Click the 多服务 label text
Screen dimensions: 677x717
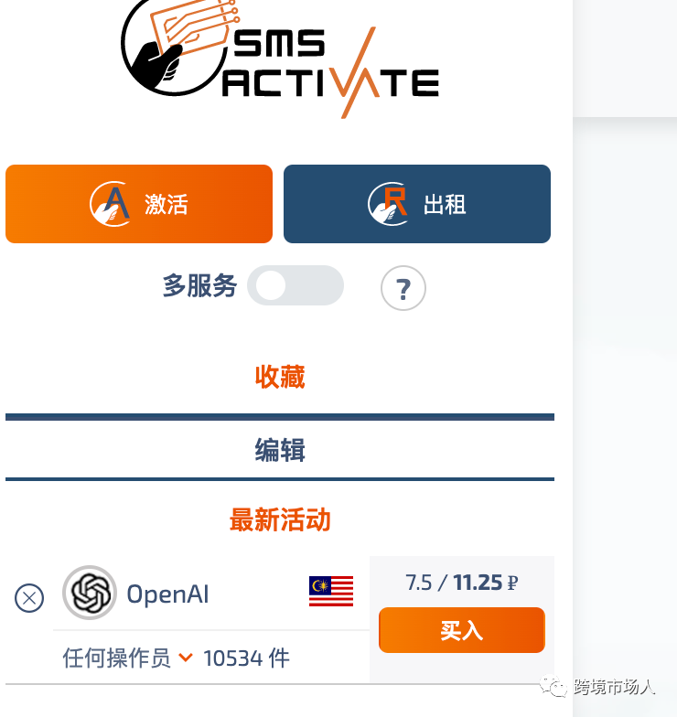(199, 285)
